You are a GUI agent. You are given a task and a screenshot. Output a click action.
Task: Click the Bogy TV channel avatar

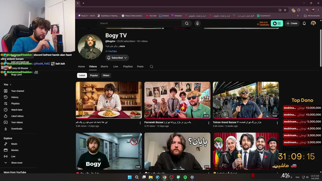click(x=90, y=47)
